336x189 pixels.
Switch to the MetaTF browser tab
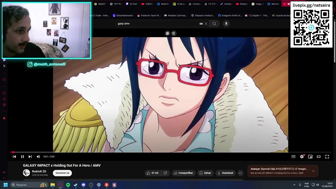(100, 4)
